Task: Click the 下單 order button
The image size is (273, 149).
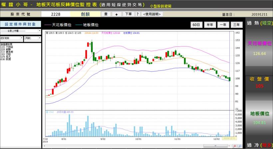Action: [129, 14]
